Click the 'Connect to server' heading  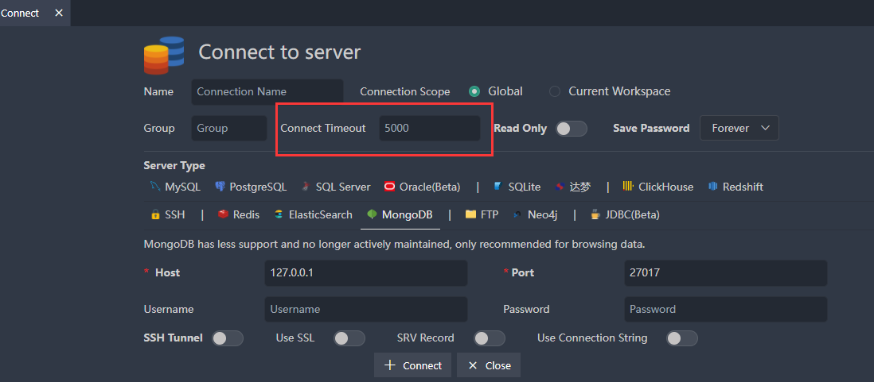(x=280, y=52)
